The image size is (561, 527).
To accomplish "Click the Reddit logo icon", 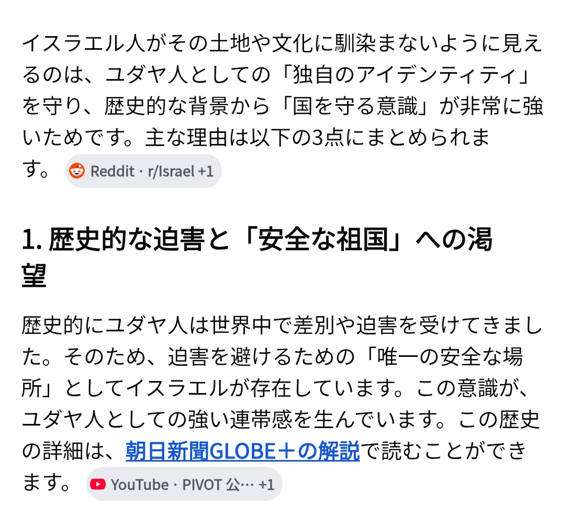I will click(77, 171).
